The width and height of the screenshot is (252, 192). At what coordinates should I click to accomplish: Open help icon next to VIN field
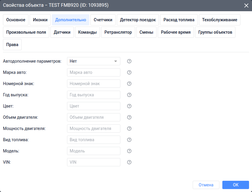click(129, 162)
